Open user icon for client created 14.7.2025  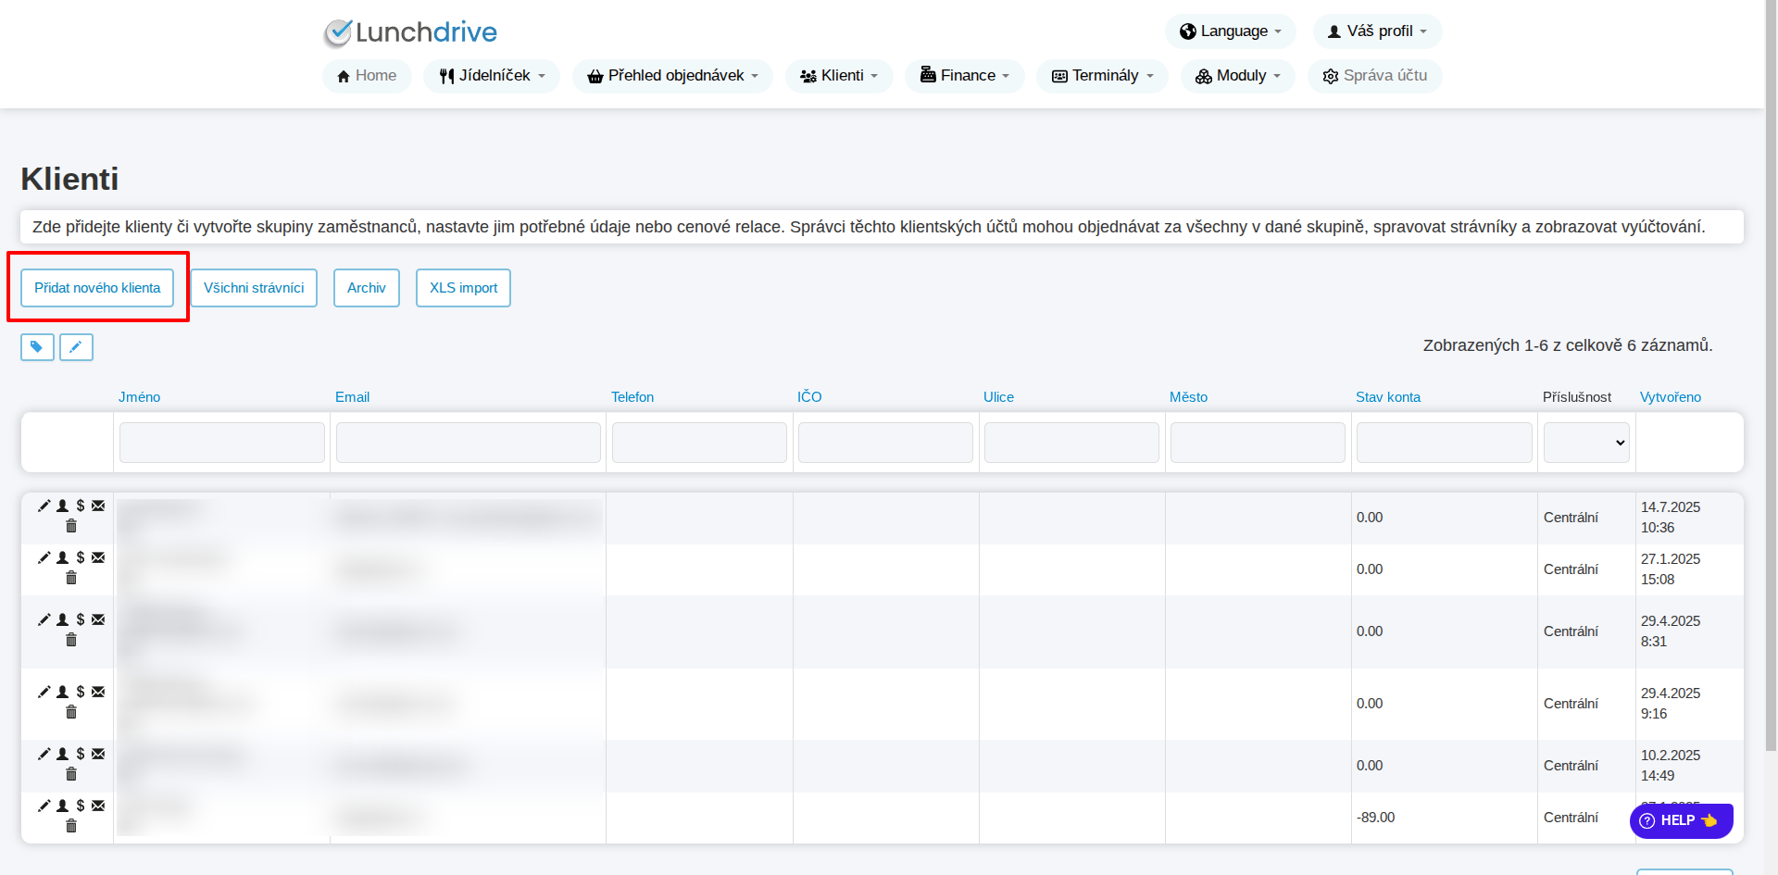tap(62, 506)
